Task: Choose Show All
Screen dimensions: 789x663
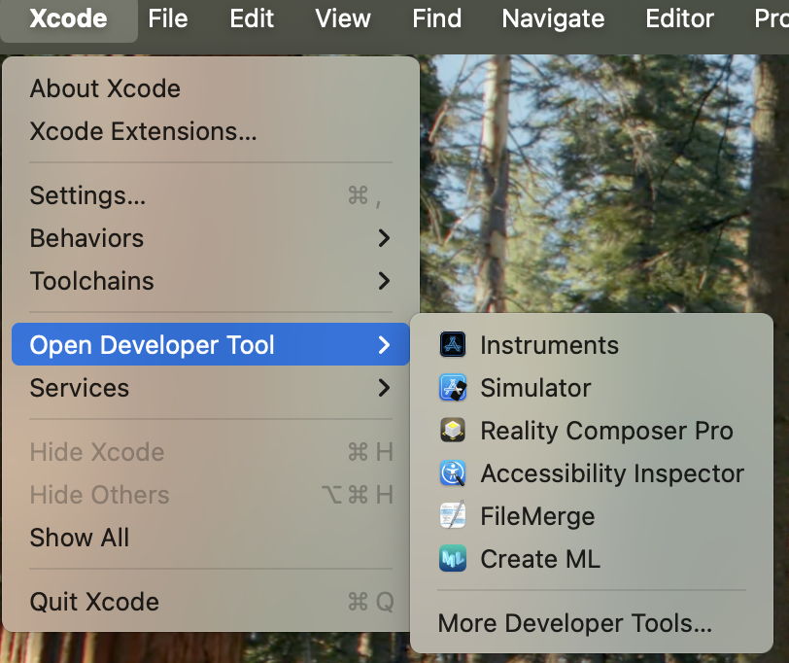Action: [210, 538]
